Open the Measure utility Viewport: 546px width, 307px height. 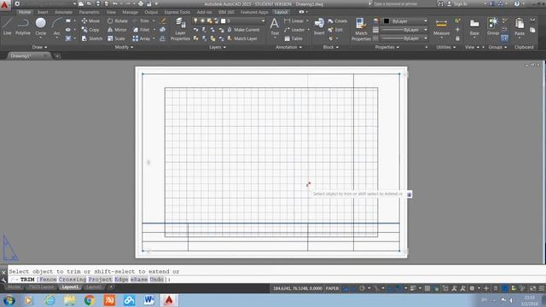tap(441, 27)
